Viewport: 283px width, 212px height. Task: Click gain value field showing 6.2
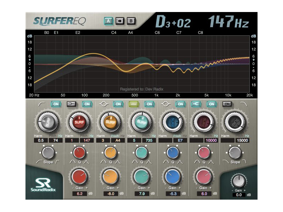(80, 194)
